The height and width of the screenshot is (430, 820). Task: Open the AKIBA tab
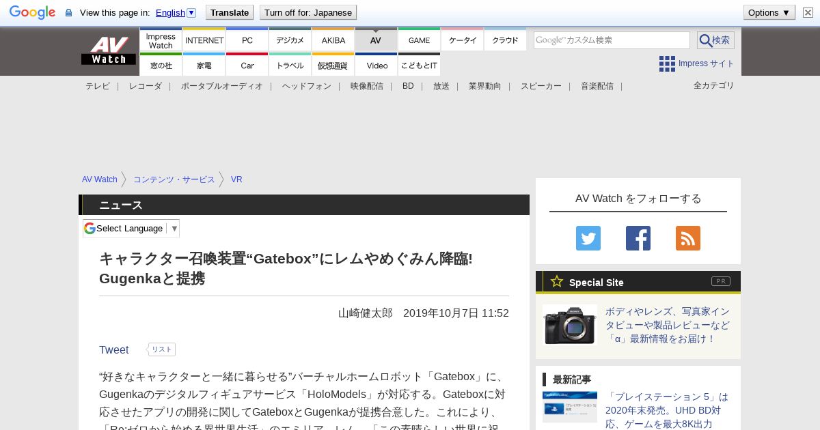[333, 40]
